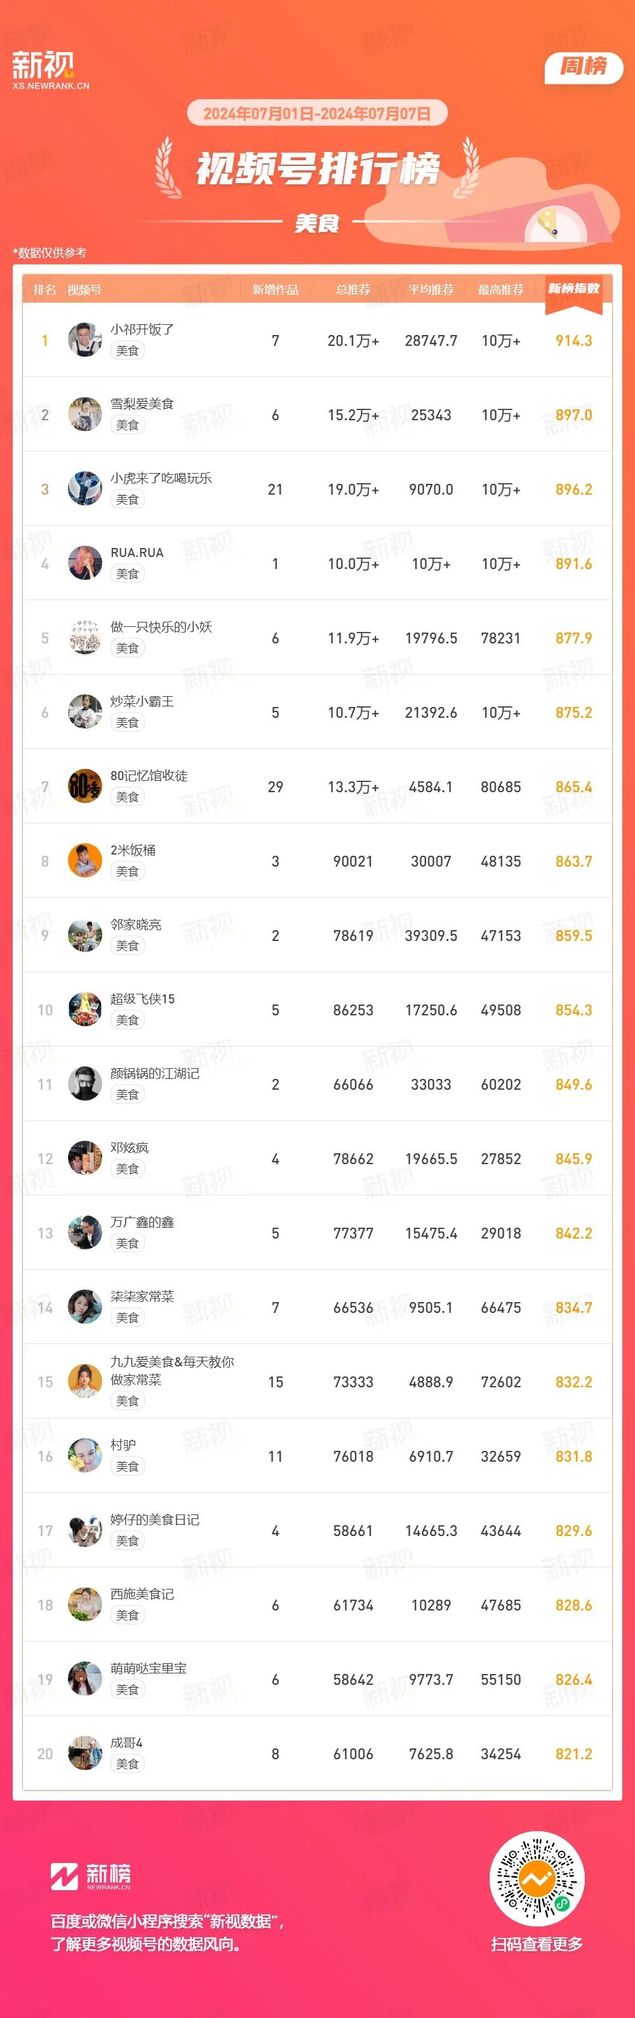Select the 新榜指数 column header
This screenshot has width=635, height=2018.
coord(573,289)
